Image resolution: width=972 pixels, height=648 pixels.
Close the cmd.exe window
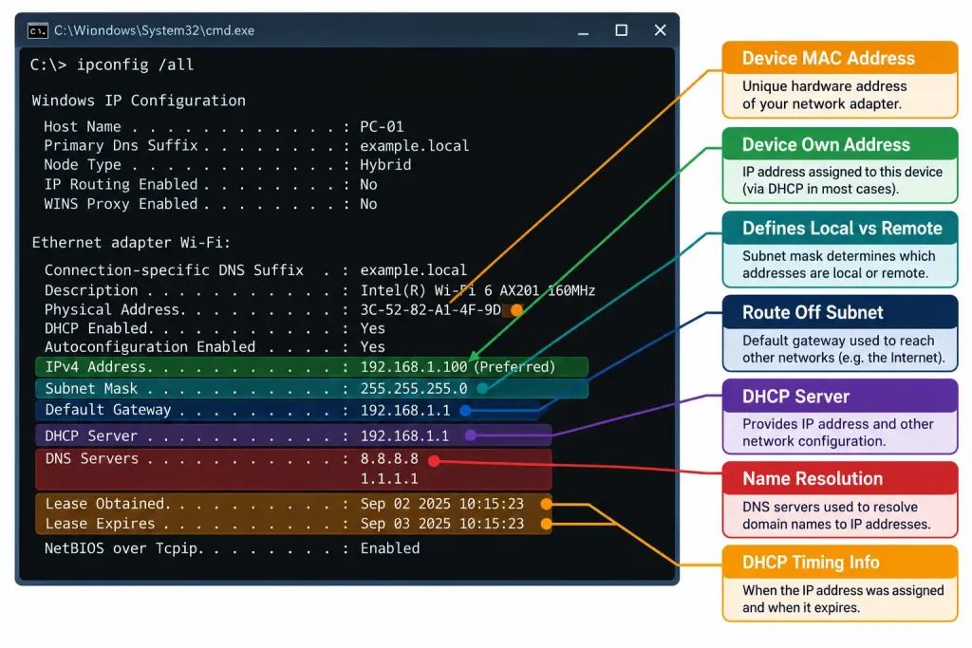tap(661, 30)
